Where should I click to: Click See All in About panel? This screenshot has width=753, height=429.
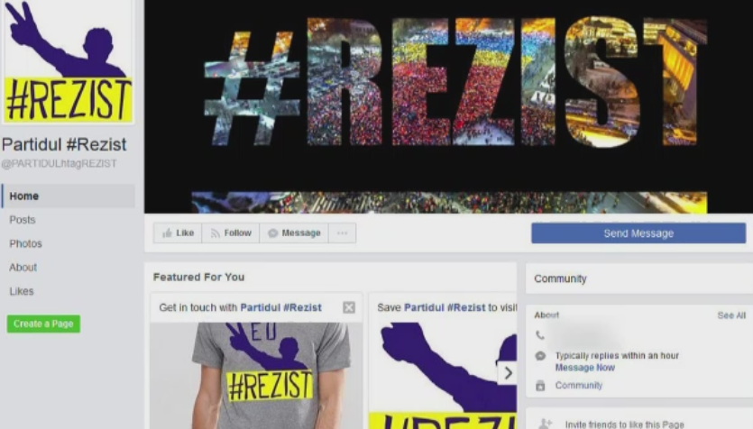(x=731, y=315)
